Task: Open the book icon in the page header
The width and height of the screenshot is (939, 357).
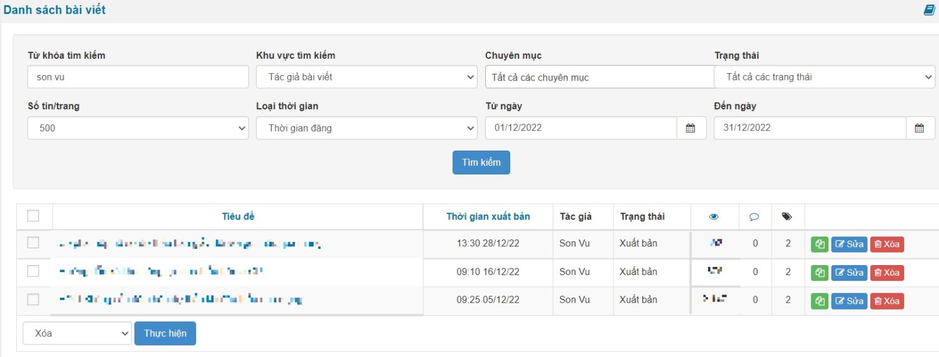Action: coord(929,10)
